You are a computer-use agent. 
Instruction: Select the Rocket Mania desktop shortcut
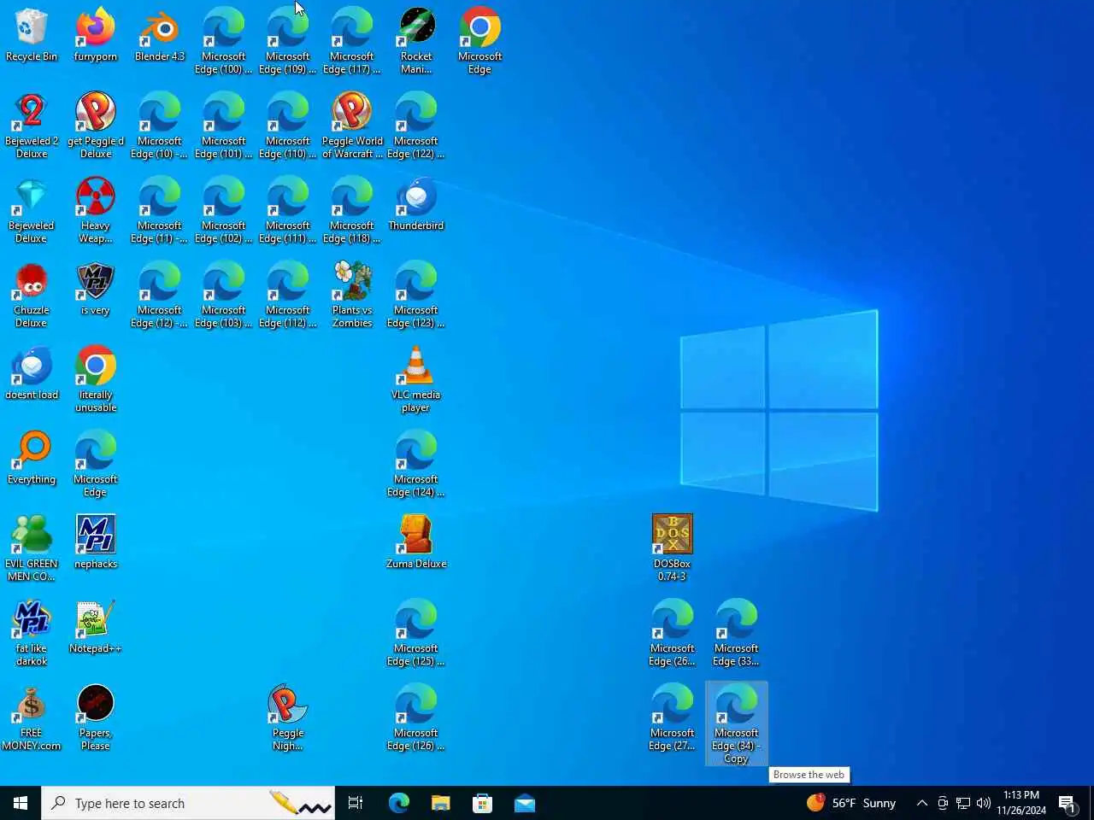click(416, 41)
